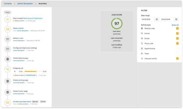Screen dimensions: 183x109
Task: Click the event icon beside Configured CapInvoice settings
Action: [8, 49]
